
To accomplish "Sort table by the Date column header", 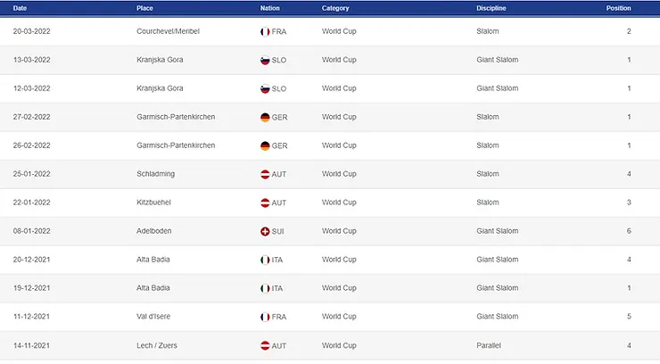I will [20, 8].
